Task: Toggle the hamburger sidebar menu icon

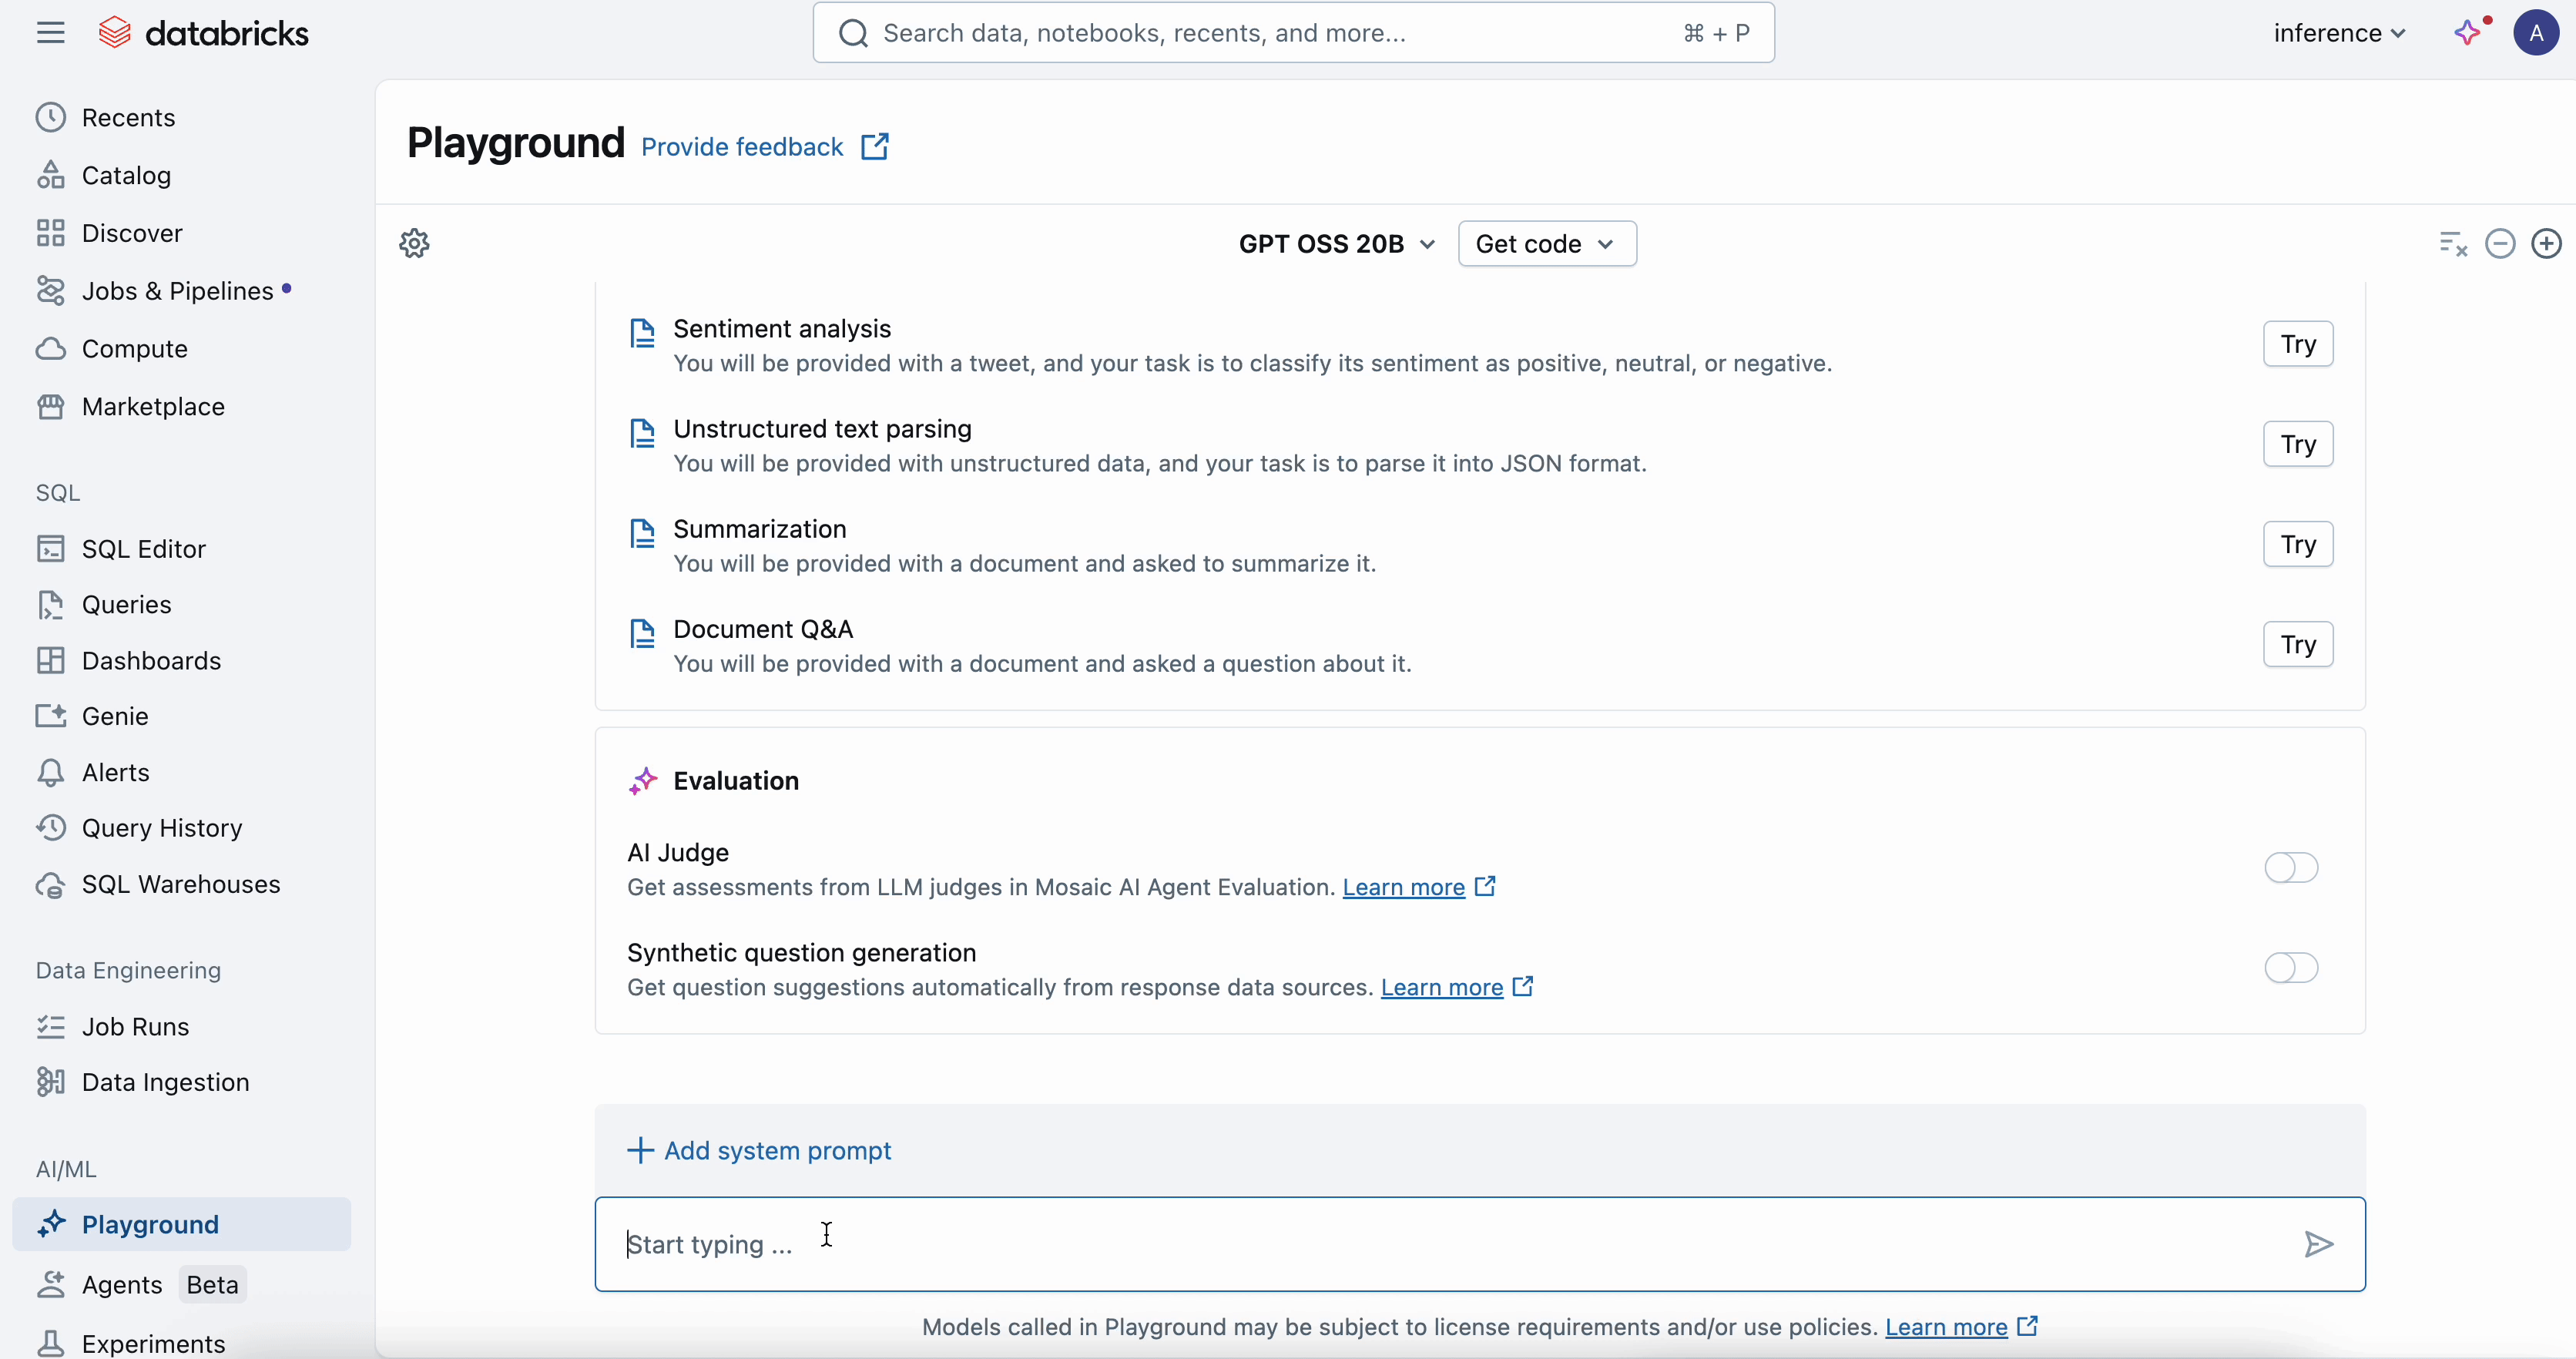Action: click(50, 33)
